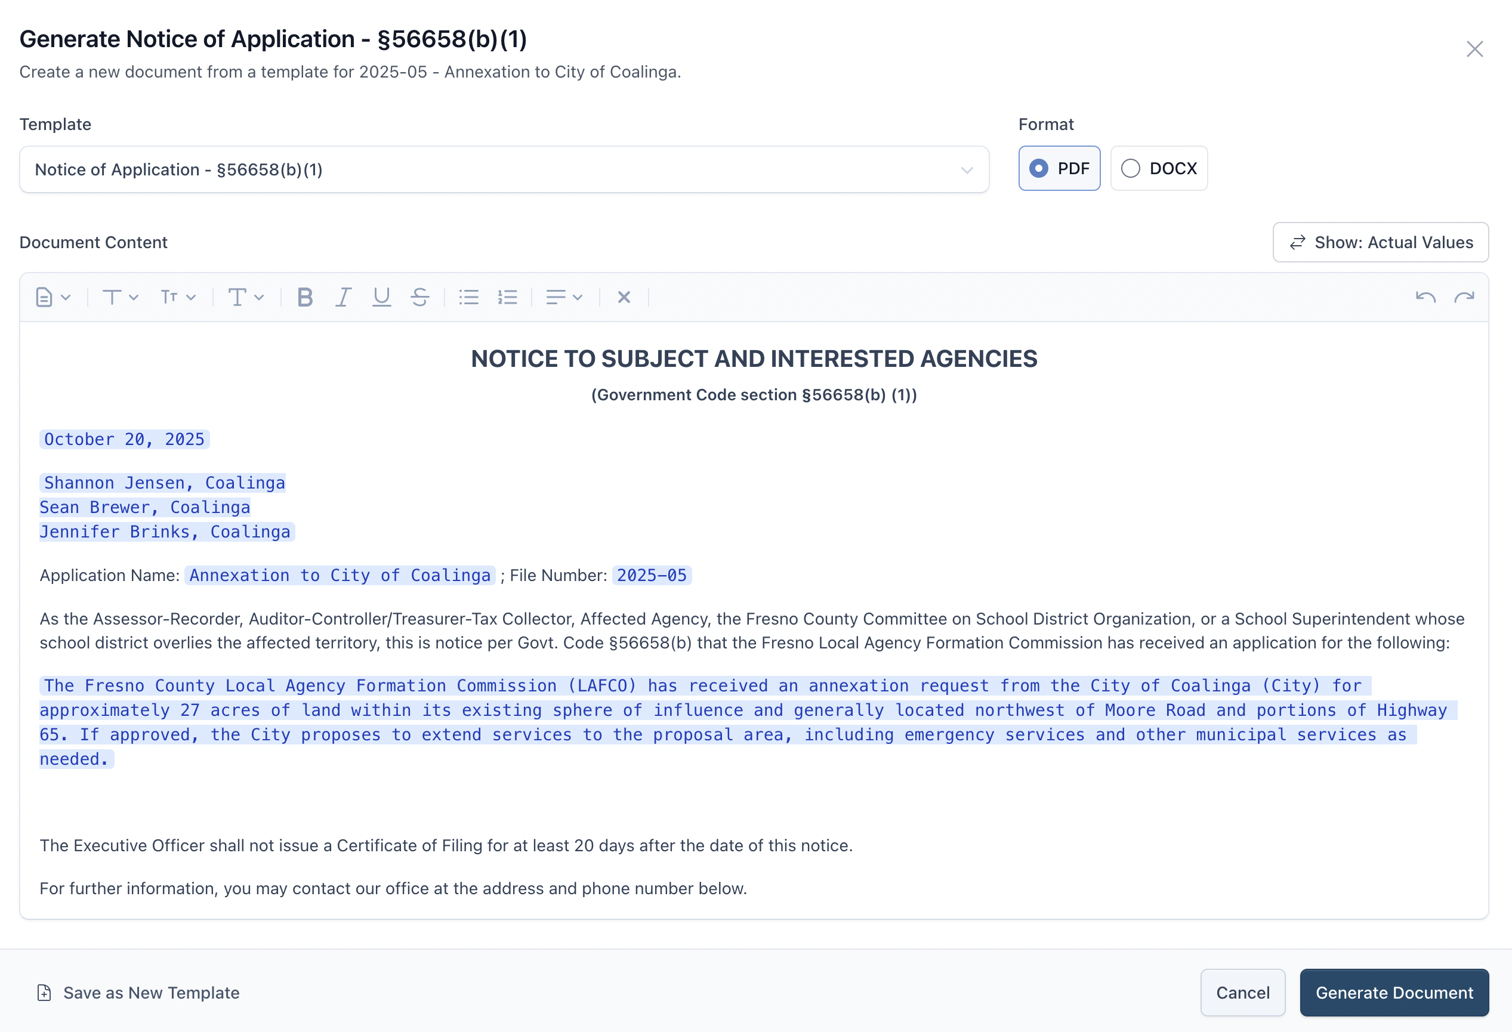The height and width of the screenshot is (1032, 1512).
Task: Insert a bulleted list
Action: [468, 297]
